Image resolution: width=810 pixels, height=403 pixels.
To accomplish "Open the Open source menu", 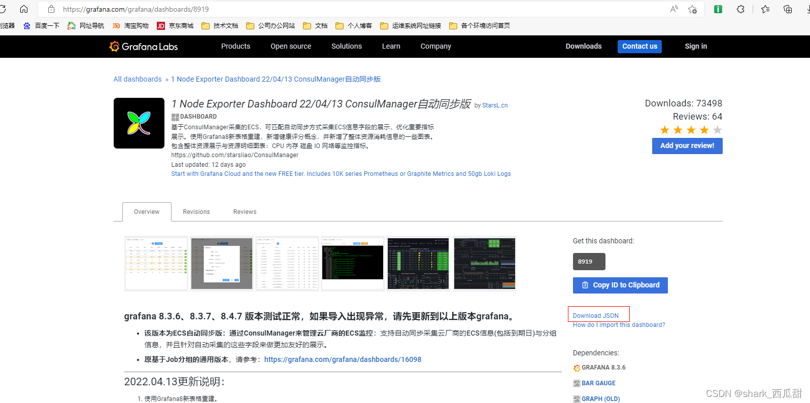I will (291, 46).
